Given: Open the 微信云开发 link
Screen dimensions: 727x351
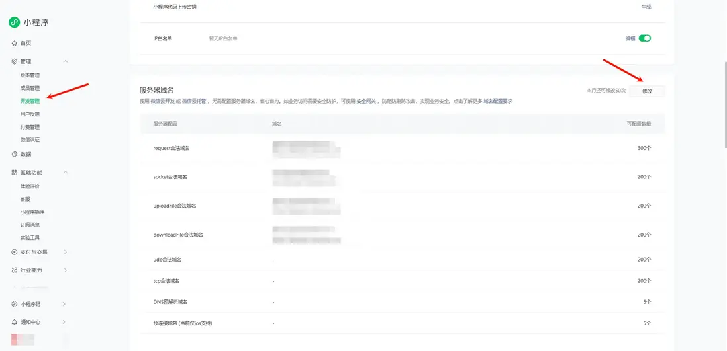Looking at the screenshot, I should tap(162, 101).
